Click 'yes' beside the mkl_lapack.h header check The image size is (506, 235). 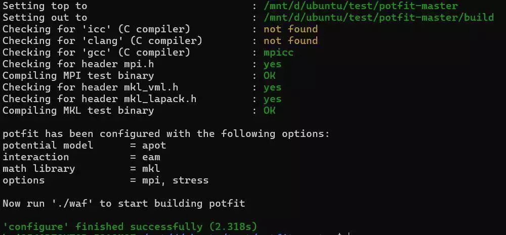click(272, 99)
